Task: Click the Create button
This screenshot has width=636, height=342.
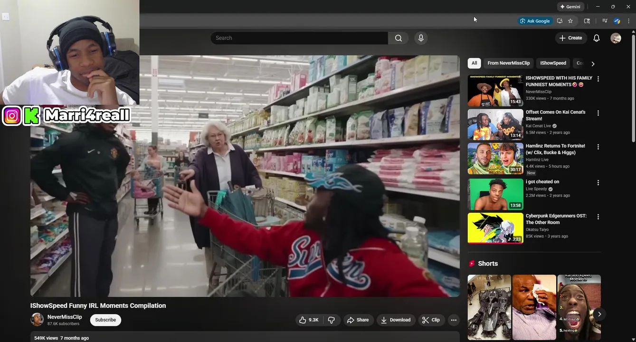Action: click(571, 38)
